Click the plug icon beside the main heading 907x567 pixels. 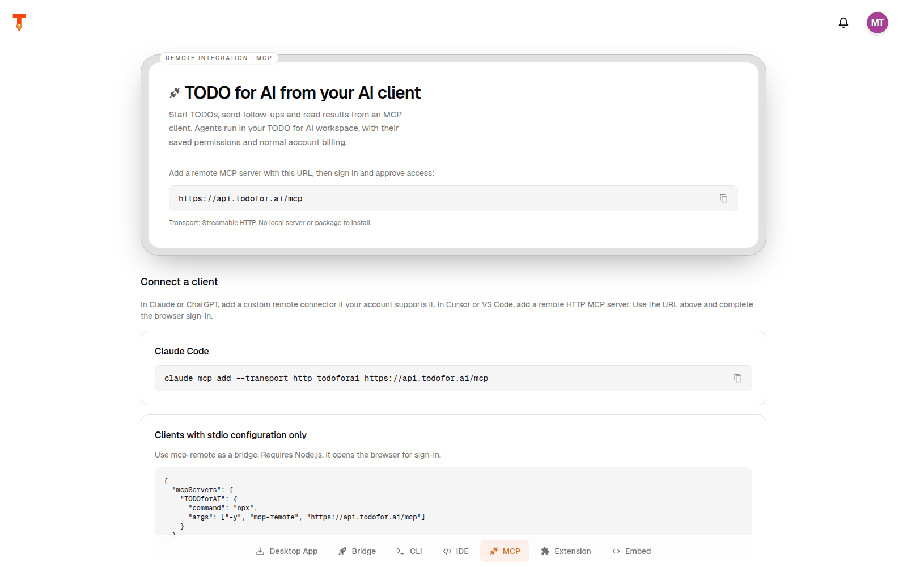click(175, 93)
